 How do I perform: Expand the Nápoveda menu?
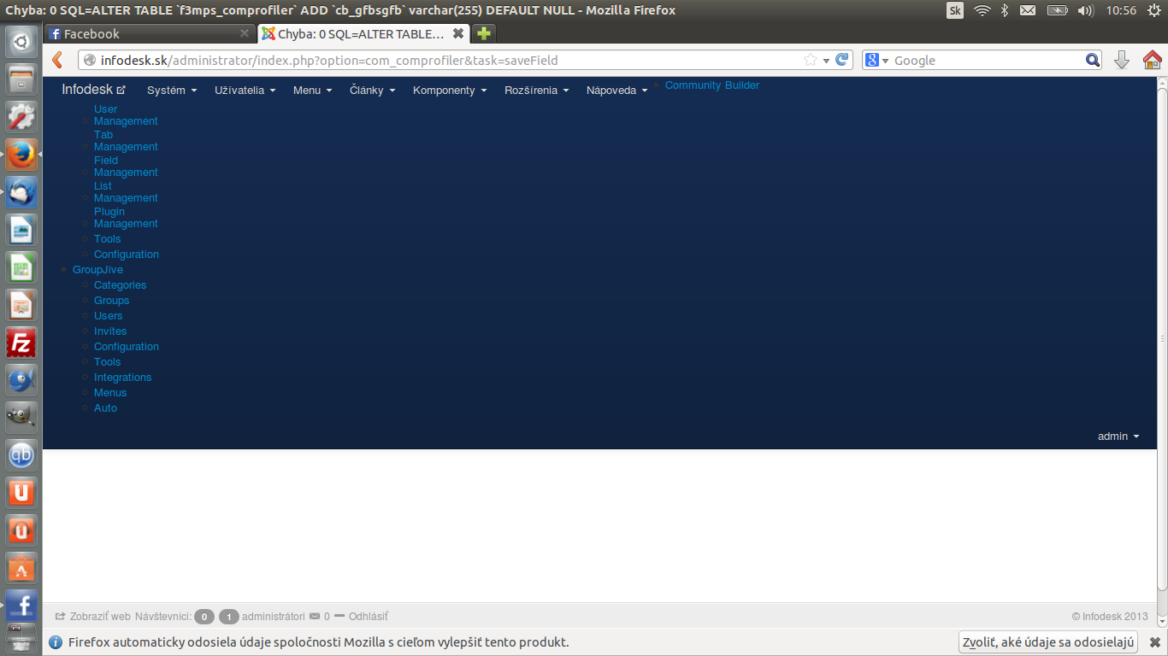click(616, 90)
